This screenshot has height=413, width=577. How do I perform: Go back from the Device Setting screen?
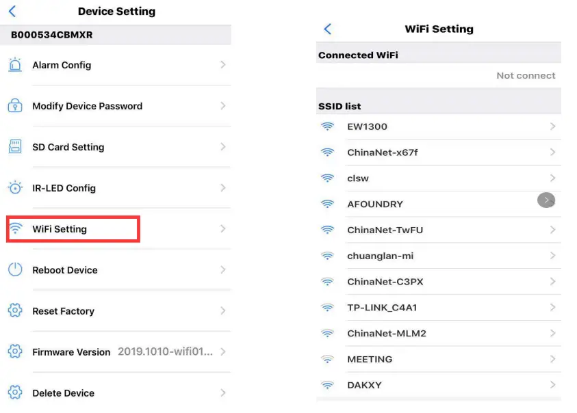click(x=12, y=12)
